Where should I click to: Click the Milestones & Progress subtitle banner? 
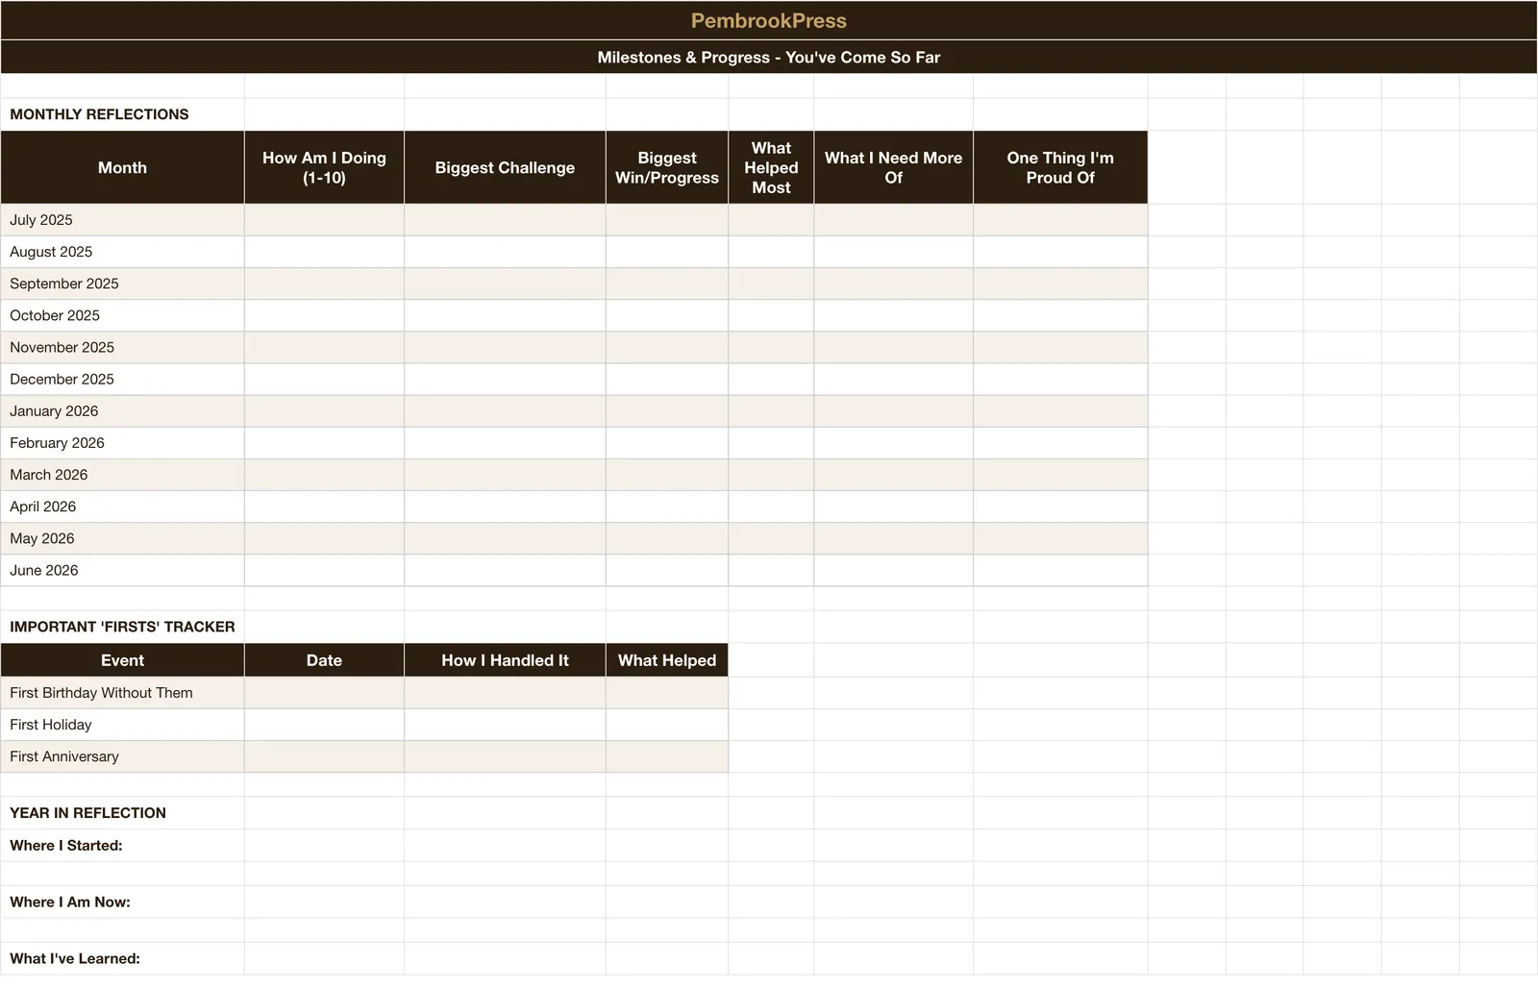click(x=769, y=57)
